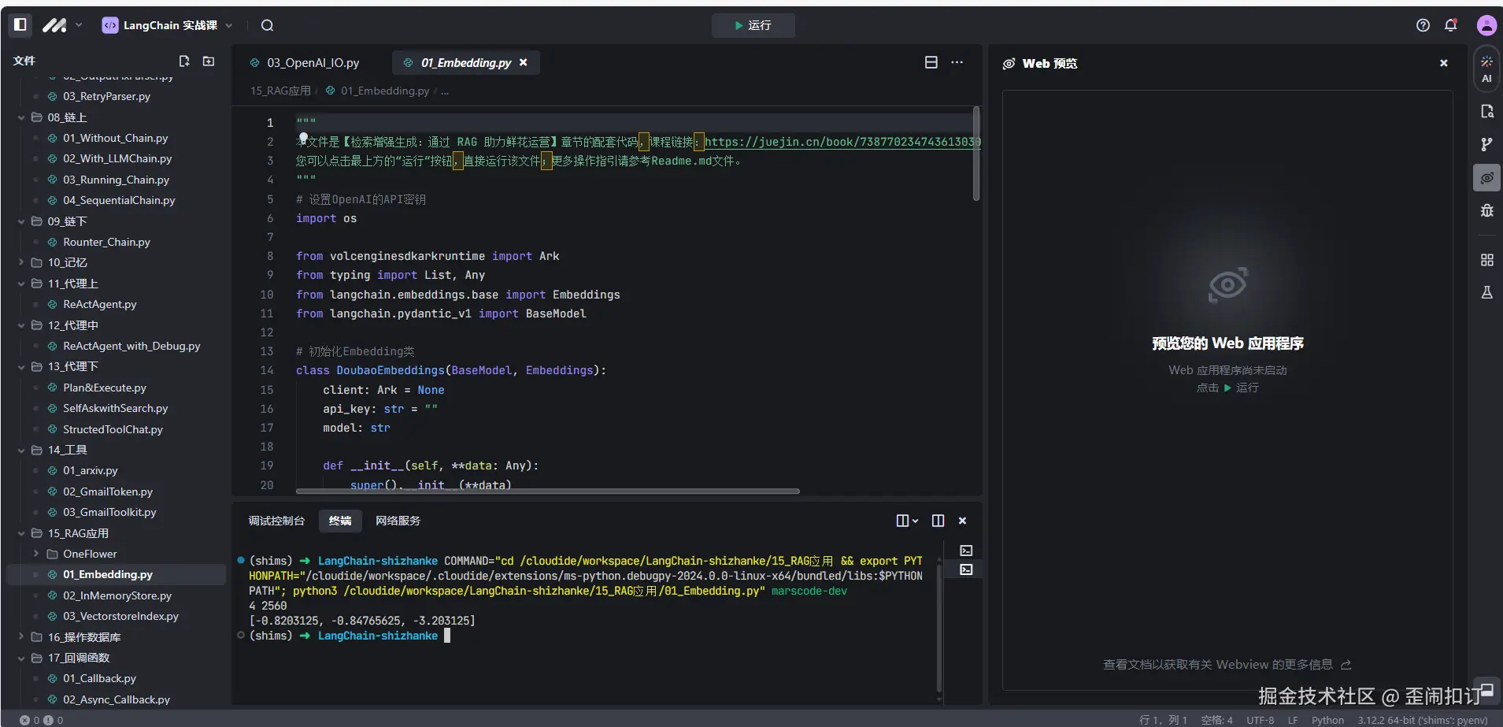
Task: Open the debug bug icon in sidebar
Action: pos(1486,210)
